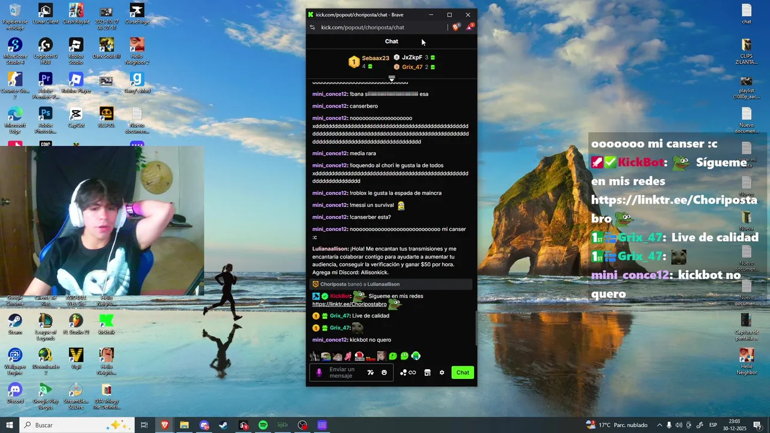Show hidden system tray icons chevron
Screen dimensions: 770x433
[x=659, y=425]
